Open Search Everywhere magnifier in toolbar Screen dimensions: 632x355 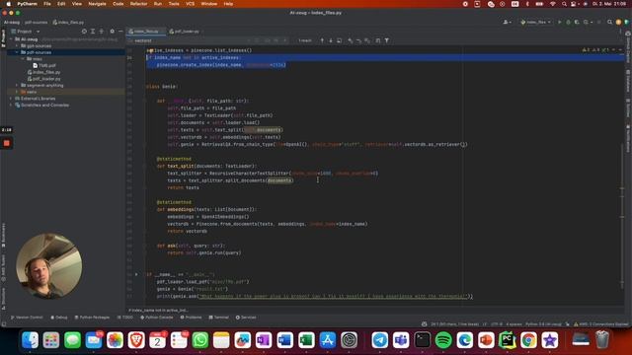tap(610, 22)
